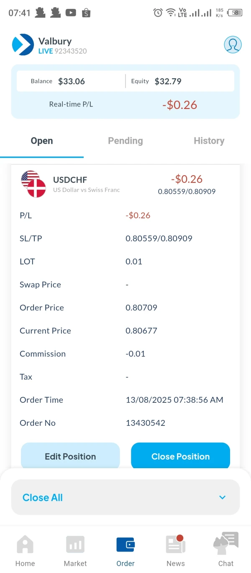Tap the YouTube notification icon in status bar
Viewport: 251px width, 573px height.
pyautogui.click(x=71, y=13)
